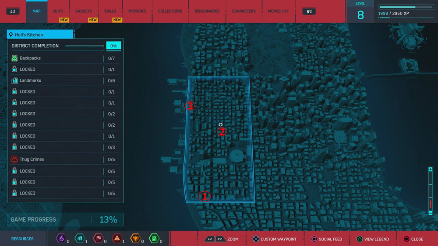
Task: Open the CHARACTERS tab
Action: pos(244,11)
